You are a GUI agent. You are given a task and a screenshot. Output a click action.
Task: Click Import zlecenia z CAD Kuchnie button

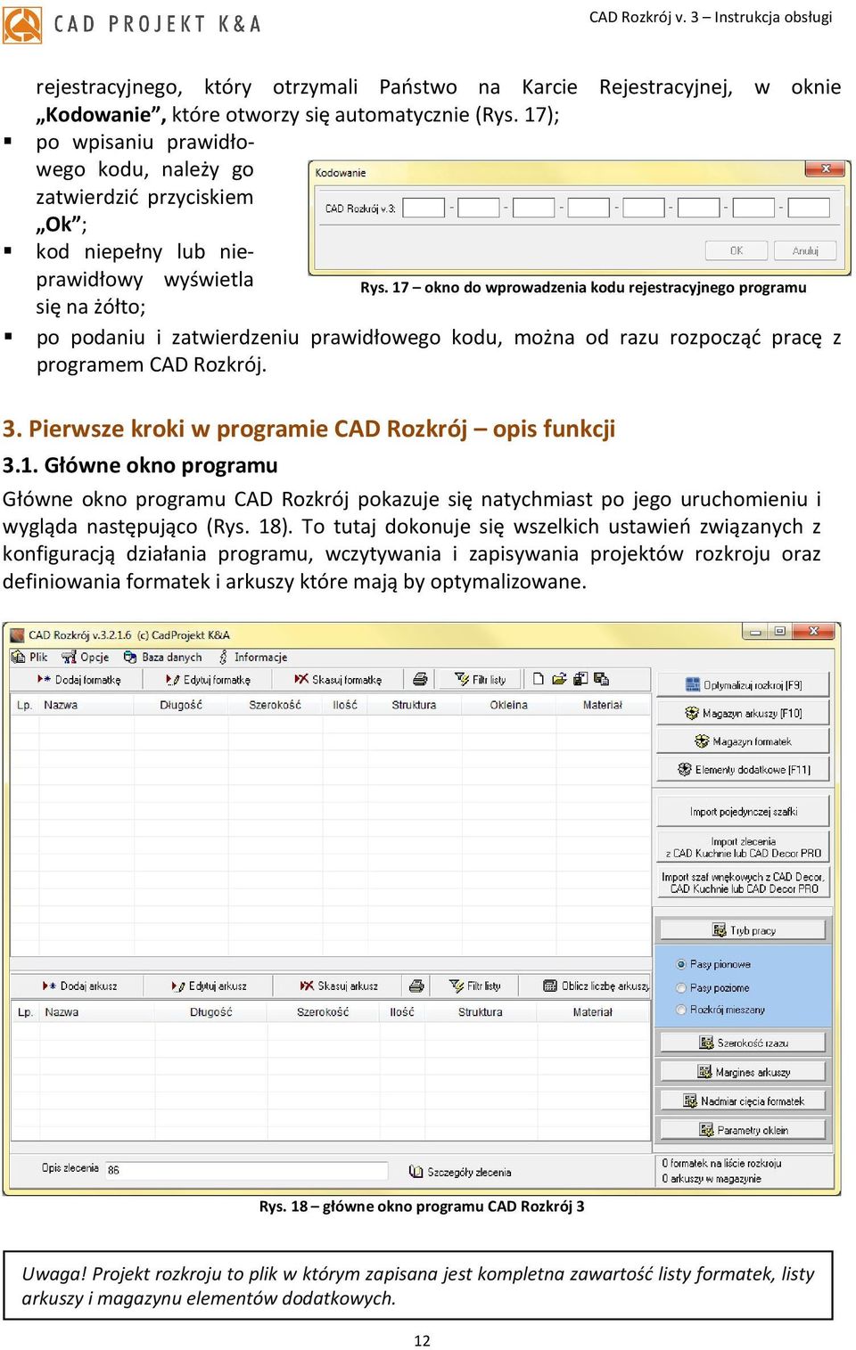click(744, 847)
